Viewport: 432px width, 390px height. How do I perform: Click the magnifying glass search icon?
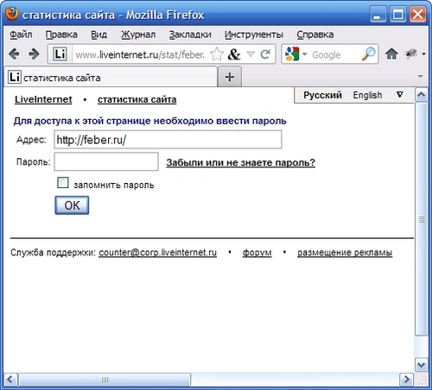368,53
